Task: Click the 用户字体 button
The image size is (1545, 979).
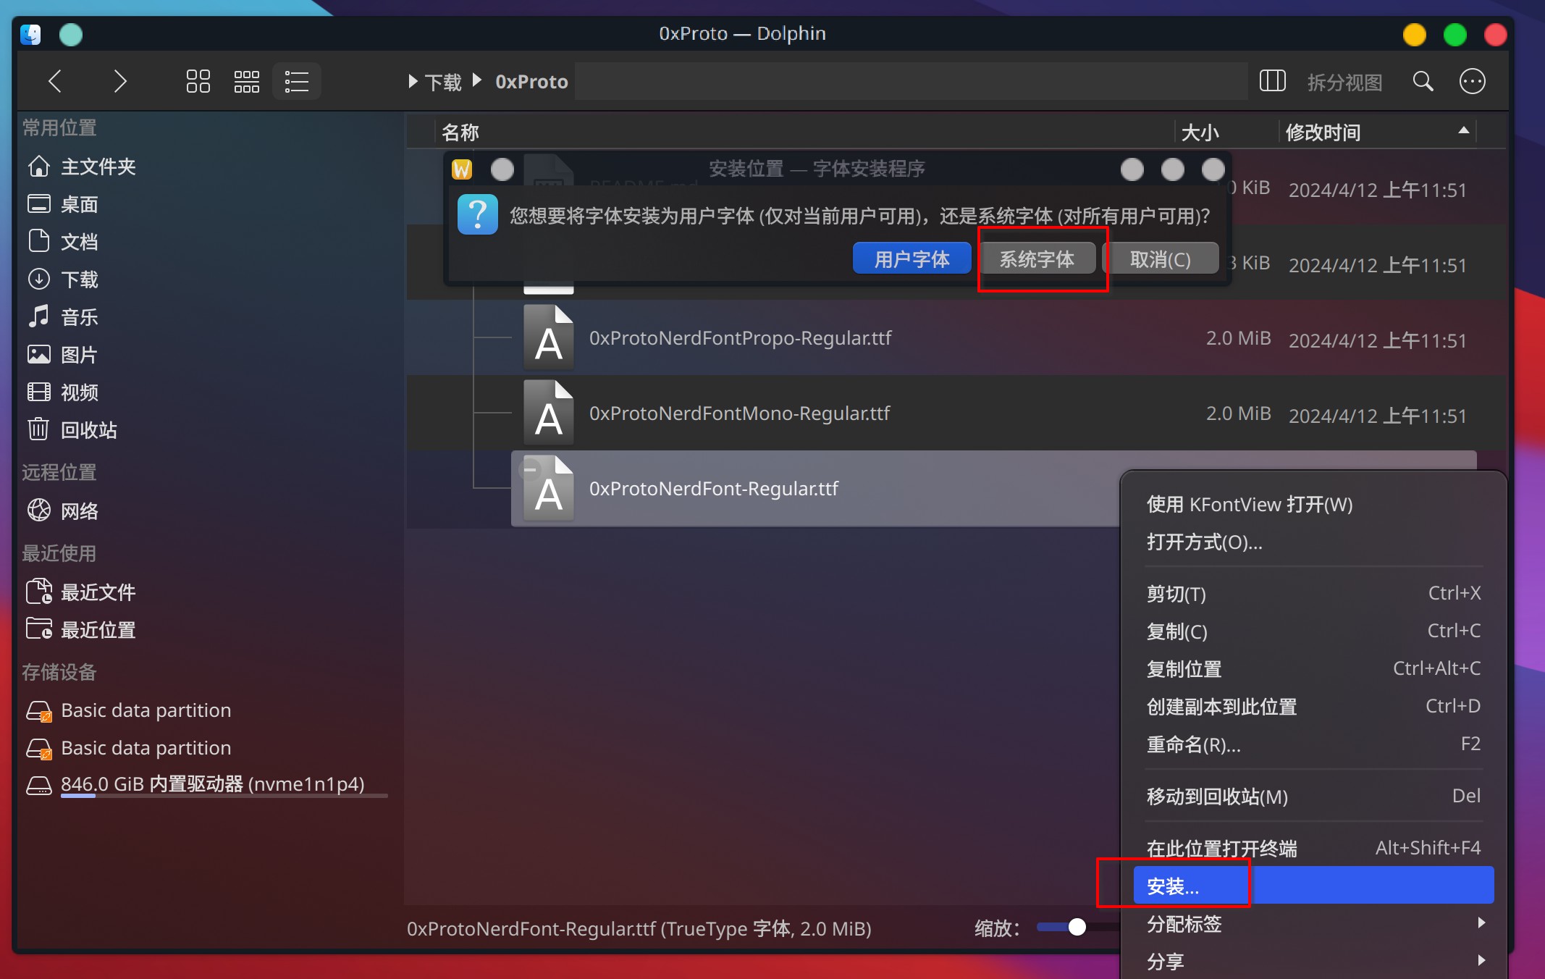Action: [912, 259]
